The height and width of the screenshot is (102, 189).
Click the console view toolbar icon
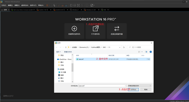pos(87,5)
